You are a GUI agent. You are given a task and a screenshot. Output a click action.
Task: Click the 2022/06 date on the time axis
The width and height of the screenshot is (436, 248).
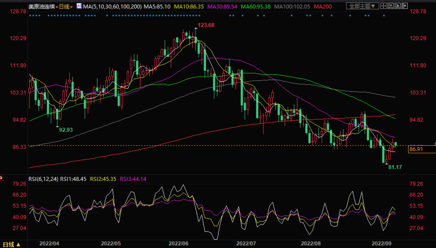[x=178, y=243]
